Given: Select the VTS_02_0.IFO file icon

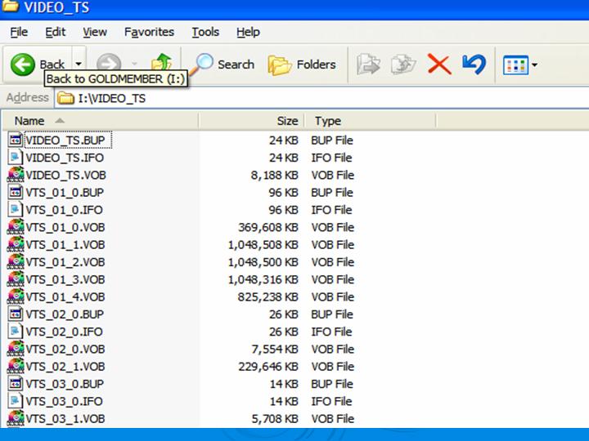Looking at the screenshot, I should tap(15, 331).
